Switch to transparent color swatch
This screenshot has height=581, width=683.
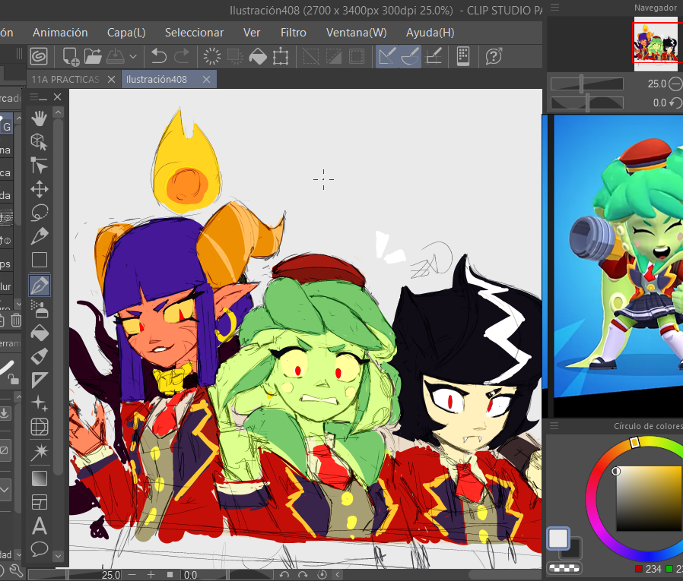(564, 567)
